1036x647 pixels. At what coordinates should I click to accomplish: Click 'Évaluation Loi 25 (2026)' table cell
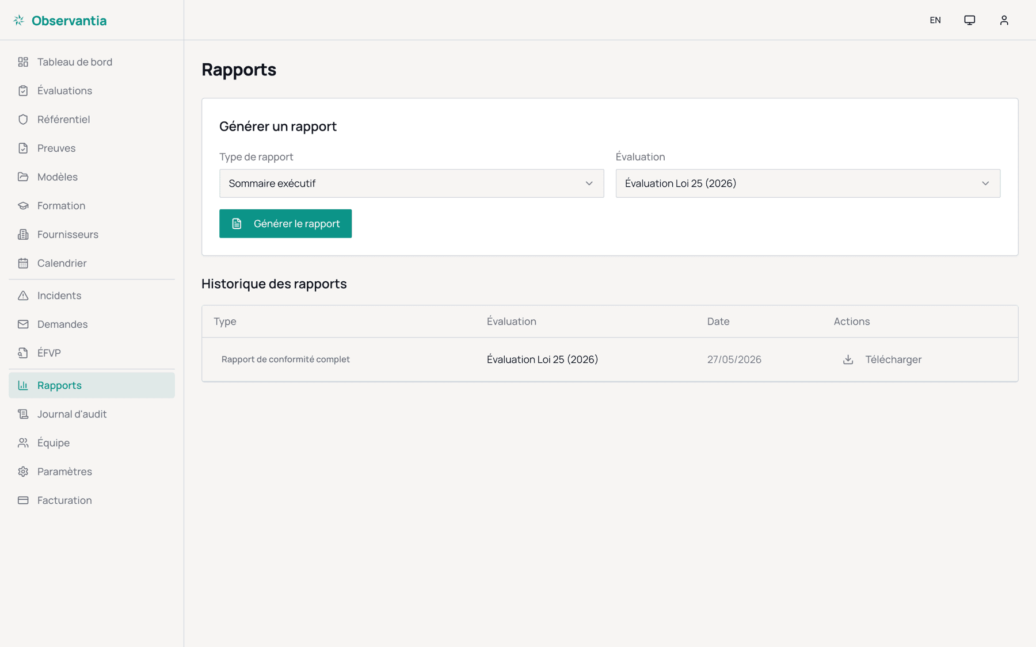pyautogui.click(x=542, y=359)
